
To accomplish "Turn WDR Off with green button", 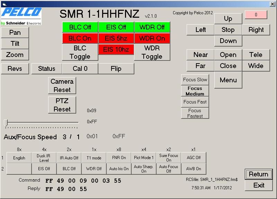I will 152,27.
